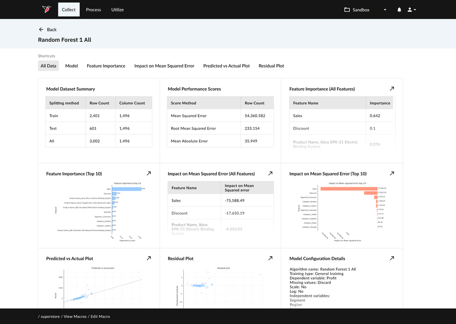Open the Collect tab

[x=69, y=10]
